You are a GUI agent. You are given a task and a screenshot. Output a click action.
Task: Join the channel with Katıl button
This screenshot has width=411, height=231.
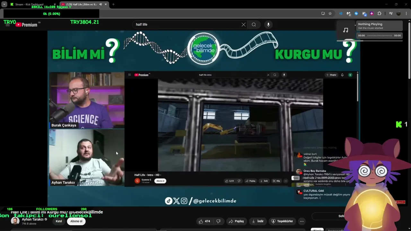click(x=59, y=221)
